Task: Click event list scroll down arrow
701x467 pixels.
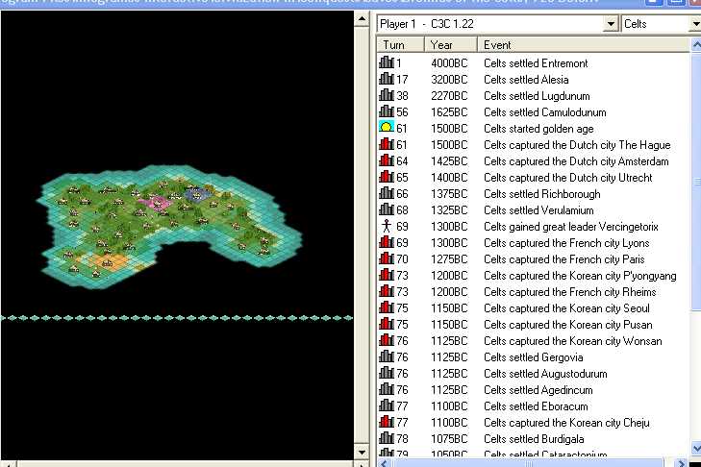Action: 696,448
